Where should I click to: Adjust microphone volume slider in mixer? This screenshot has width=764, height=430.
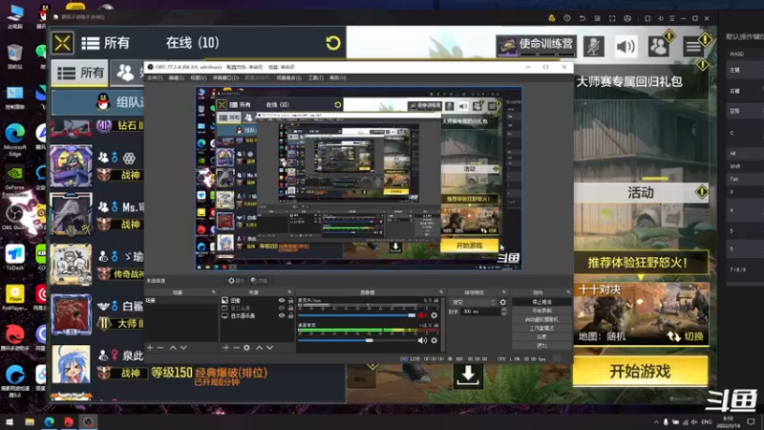[357, 315]
